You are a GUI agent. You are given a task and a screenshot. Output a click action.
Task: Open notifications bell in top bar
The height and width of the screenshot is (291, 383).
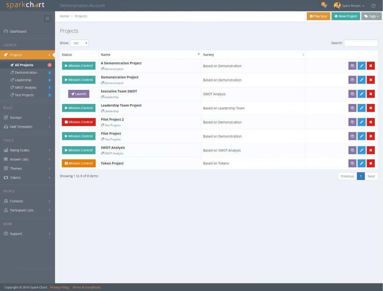pos(323,5)
